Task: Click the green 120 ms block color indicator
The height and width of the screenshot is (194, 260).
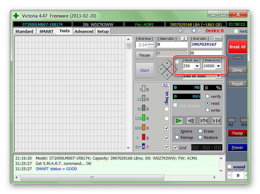Action: [x=144, y=118]
